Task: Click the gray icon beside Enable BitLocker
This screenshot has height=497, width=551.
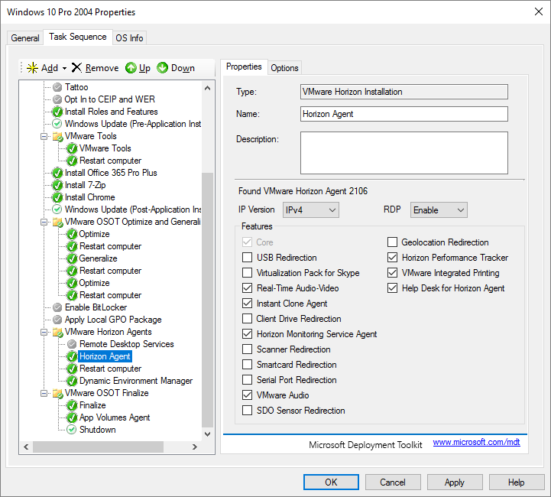Action: [x=57, y=307]
